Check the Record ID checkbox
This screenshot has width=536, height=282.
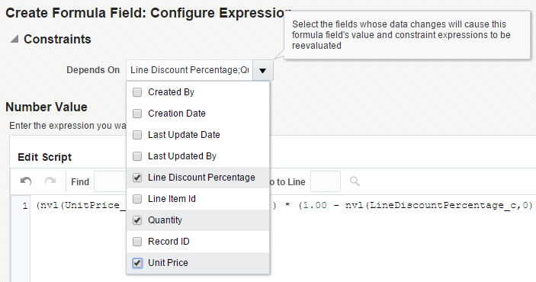[137, 242]
